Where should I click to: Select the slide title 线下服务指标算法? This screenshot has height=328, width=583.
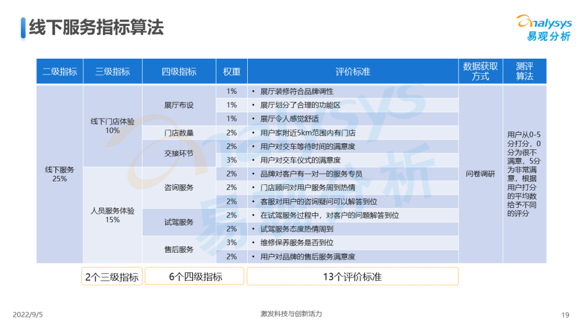96,27
